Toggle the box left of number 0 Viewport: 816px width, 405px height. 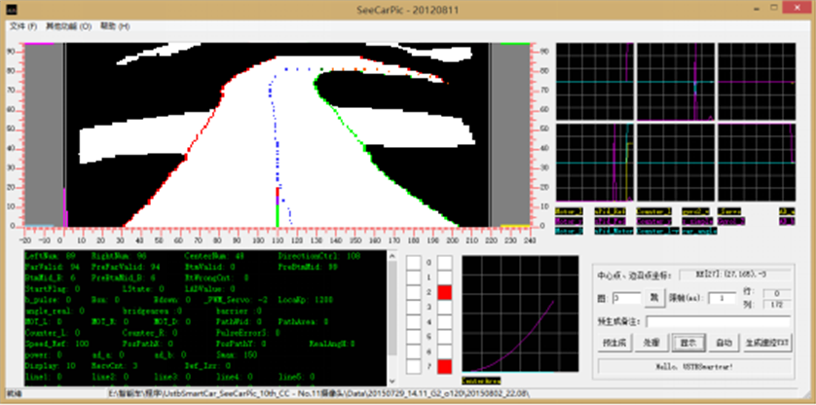(413, 263)
